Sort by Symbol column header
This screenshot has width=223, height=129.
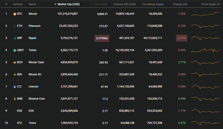click(18, 4)
